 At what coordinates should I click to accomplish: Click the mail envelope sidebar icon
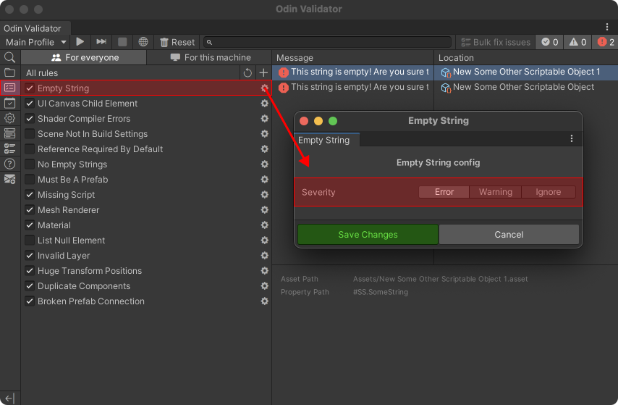[x=10, y=179]
